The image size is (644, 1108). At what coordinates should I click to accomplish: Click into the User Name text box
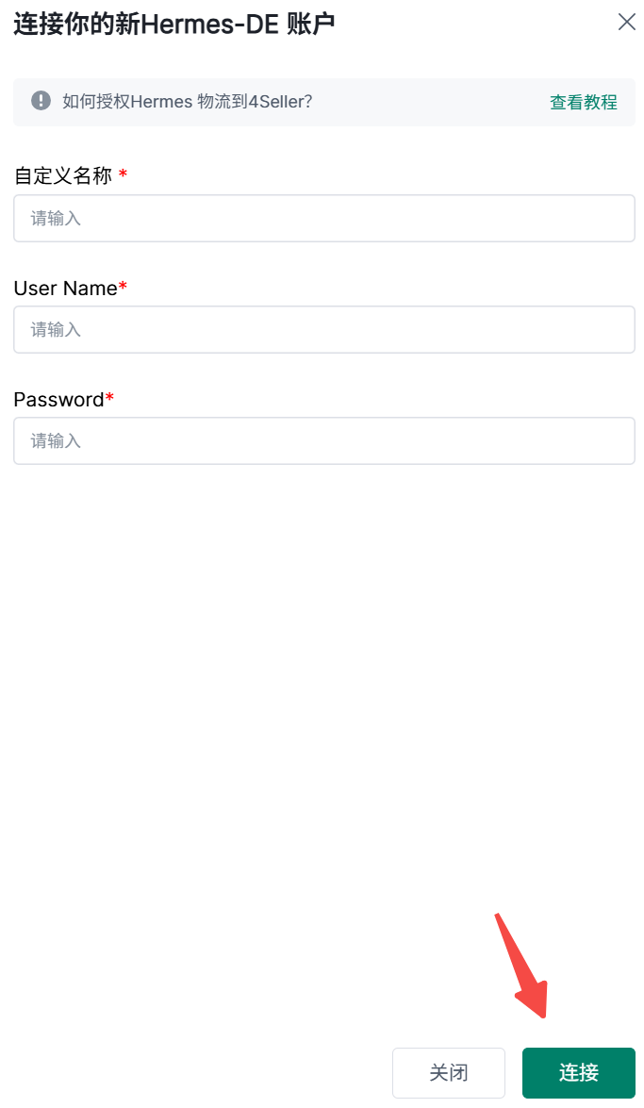(x=323, y=329)
